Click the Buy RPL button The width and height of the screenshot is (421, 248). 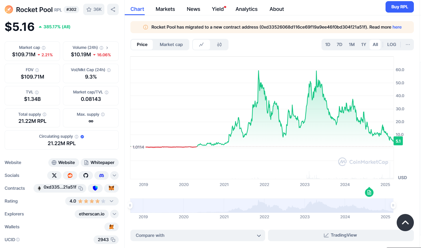pyautogui.click(x=400, y=7)
